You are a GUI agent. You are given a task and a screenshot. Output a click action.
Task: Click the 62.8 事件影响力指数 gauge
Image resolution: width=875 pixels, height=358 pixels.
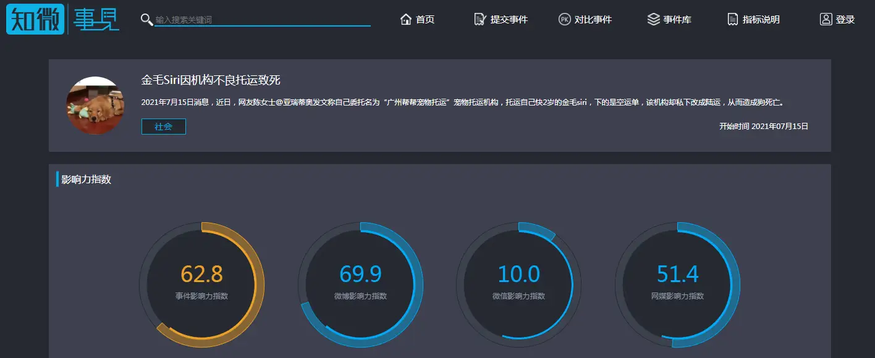[201, 283]
